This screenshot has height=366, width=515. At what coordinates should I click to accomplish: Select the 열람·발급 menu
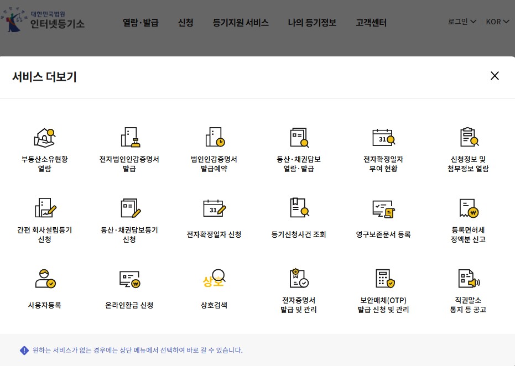click(141, 23)
